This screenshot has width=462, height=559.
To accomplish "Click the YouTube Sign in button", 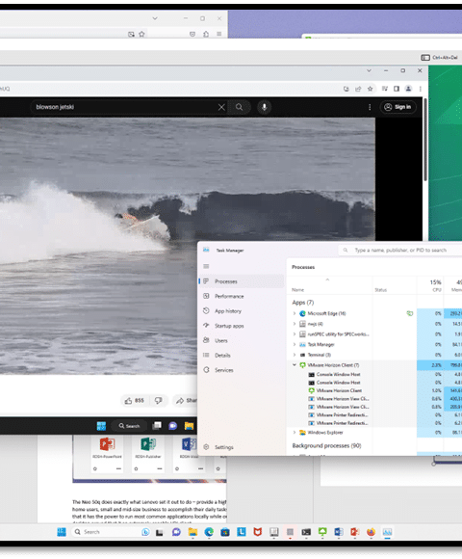I will tap(398, 107).
